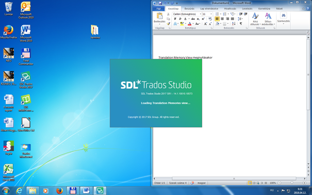Click the sort A-Z icon

(x=234, y=24)
